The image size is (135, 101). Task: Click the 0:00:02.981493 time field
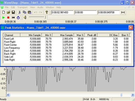[62, 12]
